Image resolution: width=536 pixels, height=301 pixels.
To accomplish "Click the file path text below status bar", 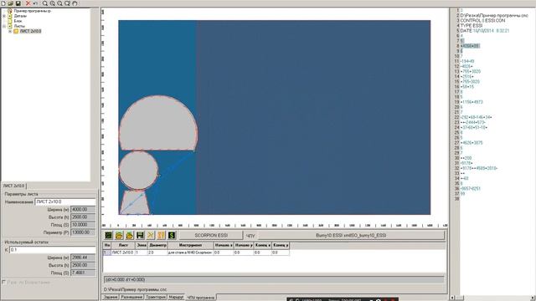I will click(x=136, y=289).
